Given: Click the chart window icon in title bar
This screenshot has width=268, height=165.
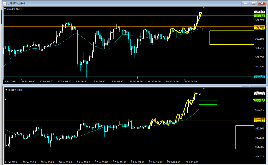Looking at the screenshot, I should click(5, 3).
